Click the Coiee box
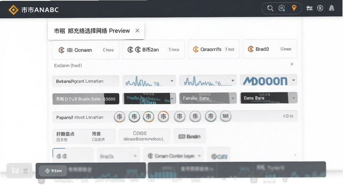The image size is (343, 189). [x=144, y=136]
